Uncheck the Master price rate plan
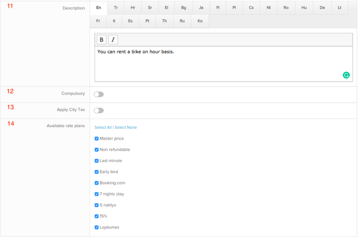This screenshot has width=361, height=241. click(x=97, y=139)
